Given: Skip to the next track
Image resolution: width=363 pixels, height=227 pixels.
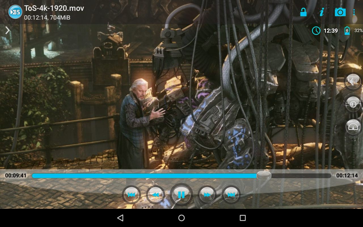Looking at the screenshot, I should (x=231, y=195).
